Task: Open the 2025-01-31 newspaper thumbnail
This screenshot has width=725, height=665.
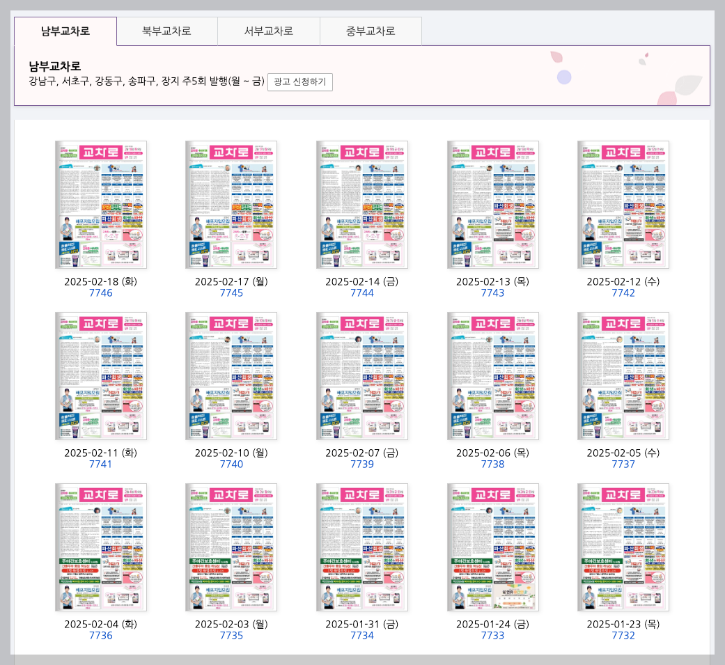Action: (362, 547)
